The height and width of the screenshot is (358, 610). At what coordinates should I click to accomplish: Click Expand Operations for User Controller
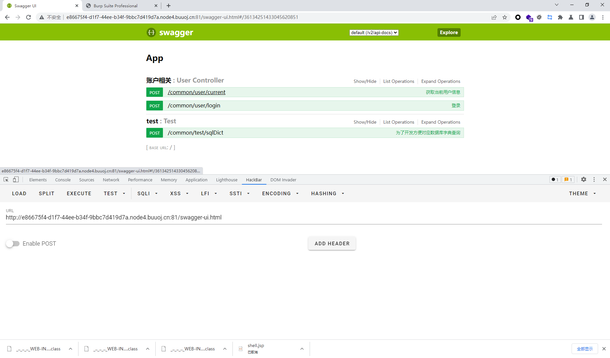pyautogui.click(x=441, y=81)
